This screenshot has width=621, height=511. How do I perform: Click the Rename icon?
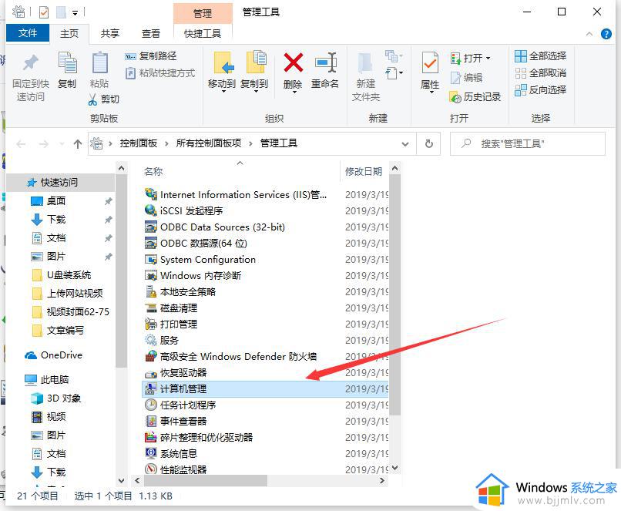[326, 63]
